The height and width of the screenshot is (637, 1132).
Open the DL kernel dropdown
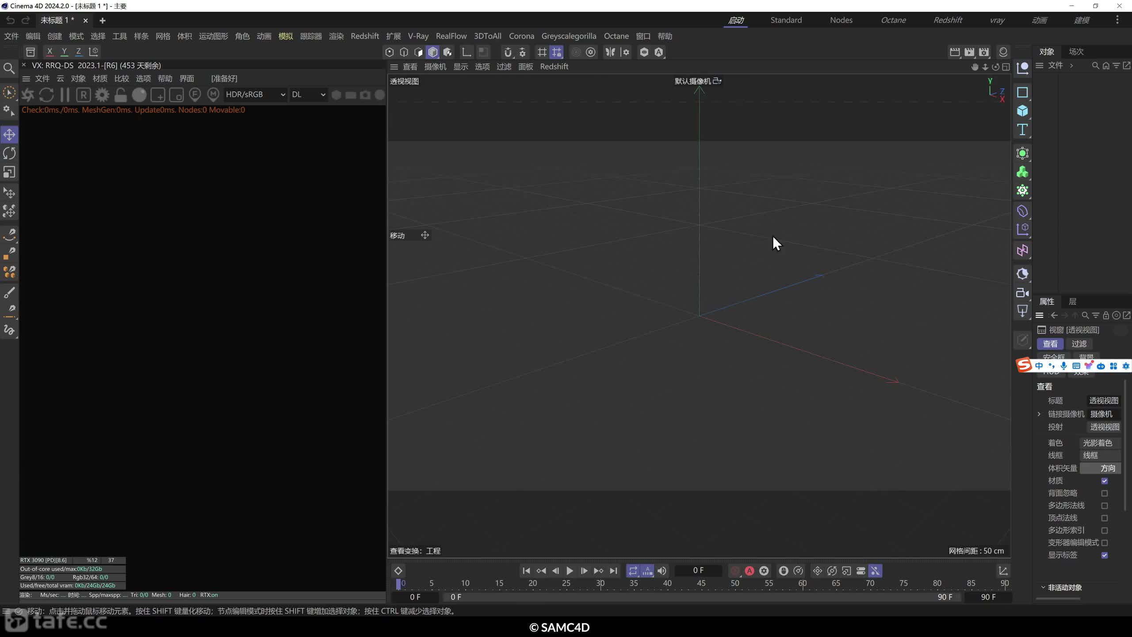click(308, 95)
